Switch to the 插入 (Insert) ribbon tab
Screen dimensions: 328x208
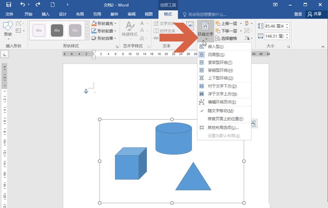point(45,14)
